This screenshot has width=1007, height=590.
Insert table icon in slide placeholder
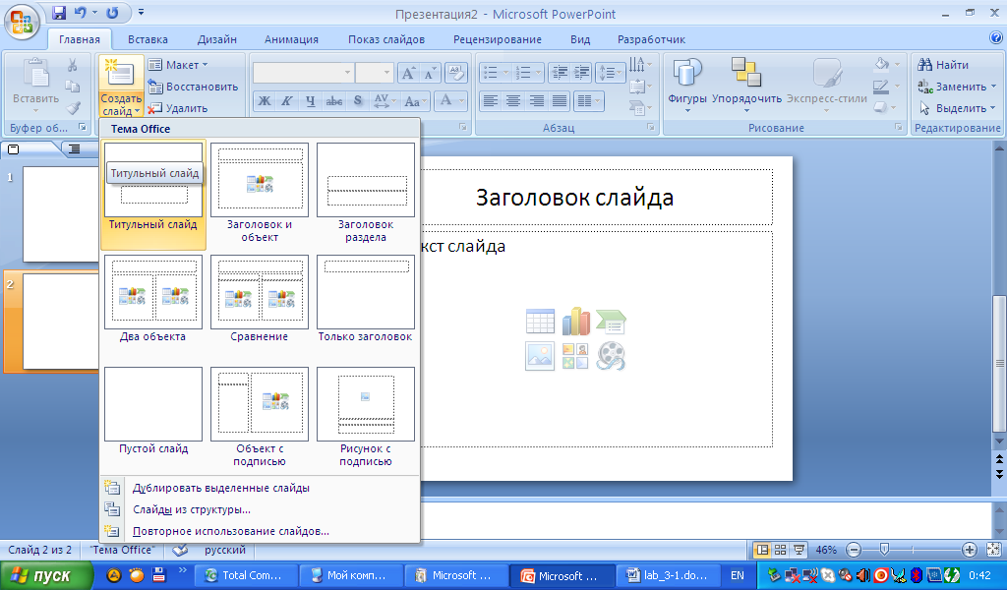click(x=540, y=321)
